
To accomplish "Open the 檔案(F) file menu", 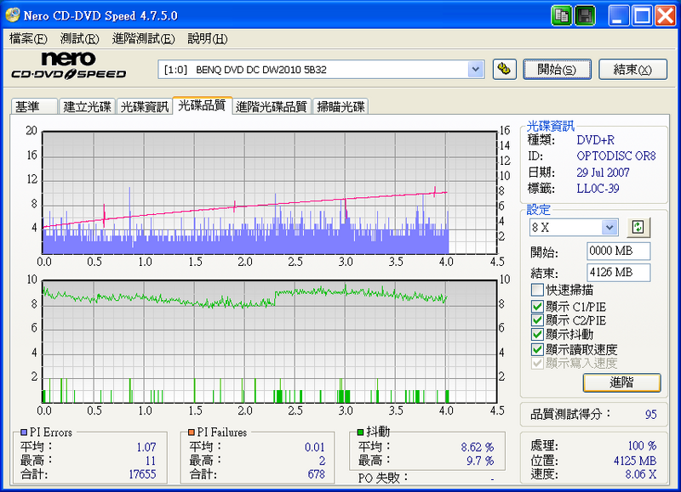I will tap(28, 38).
